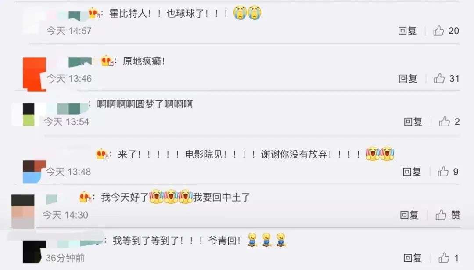Open orange avatar of 原地疯癫 commenter

pyautogui.click(x=34, y=74)
